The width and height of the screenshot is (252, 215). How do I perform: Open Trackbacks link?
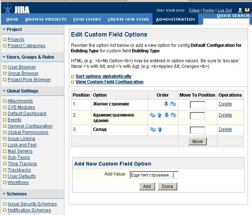19,170
